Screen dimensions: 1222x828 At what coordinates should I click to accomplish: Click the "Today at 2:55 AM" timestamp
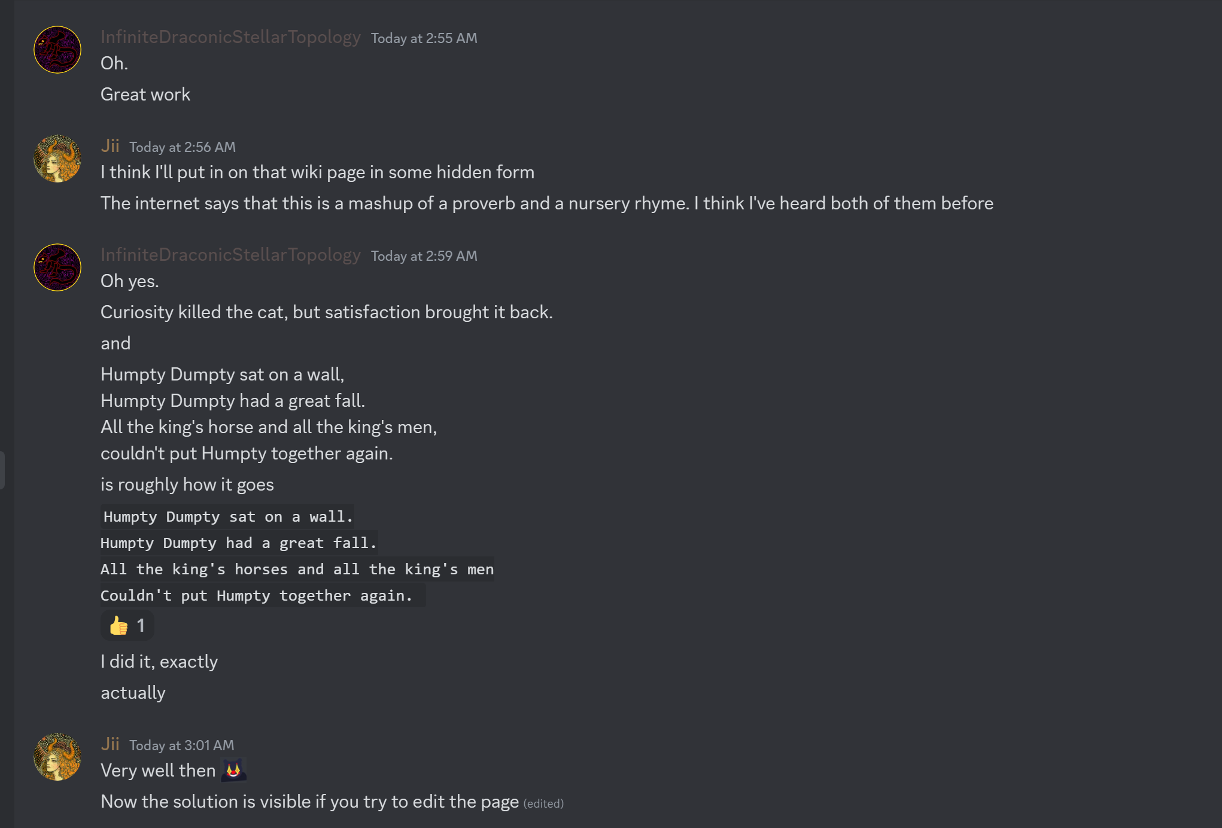pyautogui.click(x=424, y=38)
